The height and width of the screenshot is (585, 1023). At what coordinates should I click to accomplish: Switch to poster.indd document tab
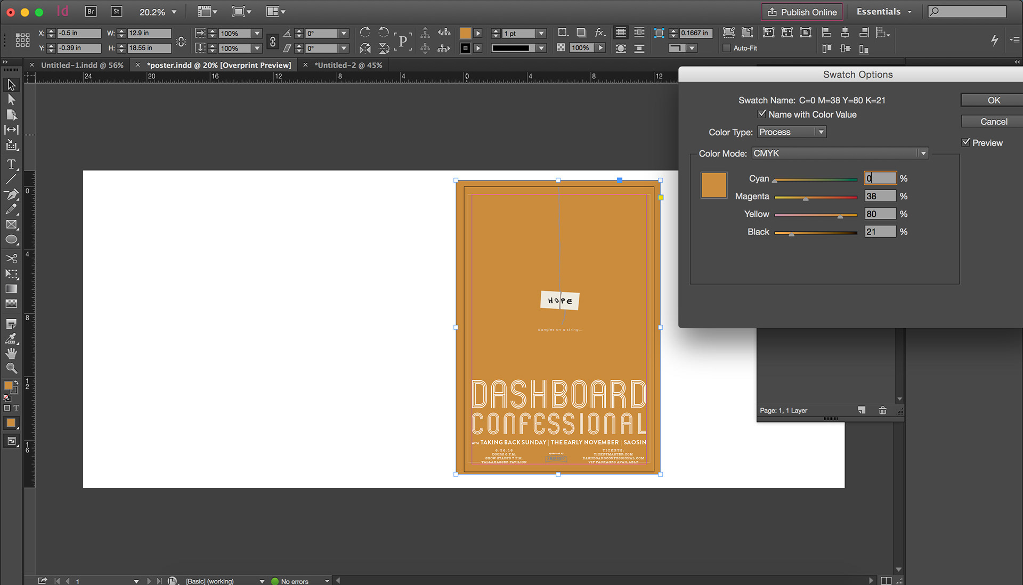[219, 65]
